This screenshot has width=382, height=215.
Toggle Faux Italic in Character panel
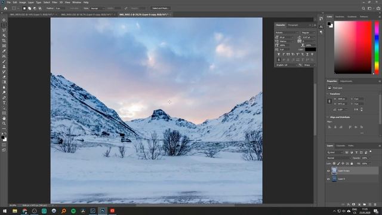284,54
